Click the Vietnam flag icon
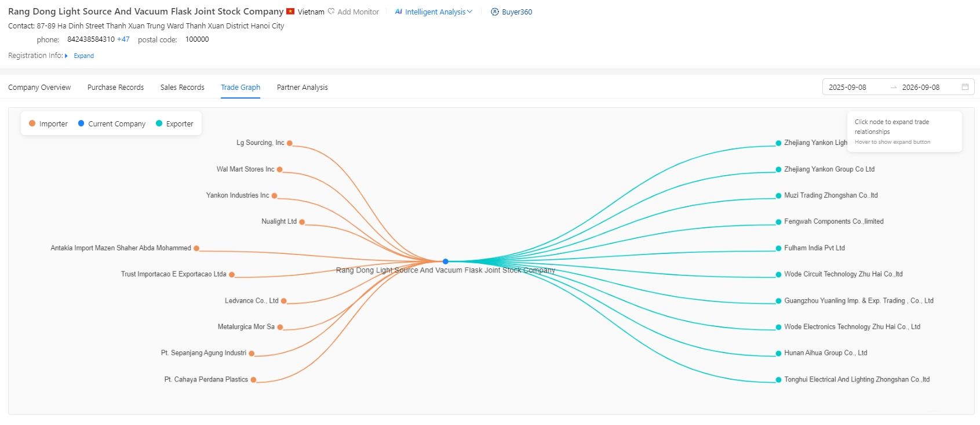This screenshot has width=980, height=425. coord(290,12)
